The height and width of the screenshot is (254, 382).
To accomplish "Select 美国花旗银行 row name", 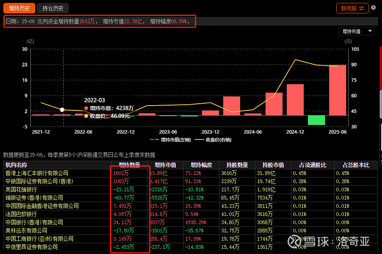I will point(21,190).
